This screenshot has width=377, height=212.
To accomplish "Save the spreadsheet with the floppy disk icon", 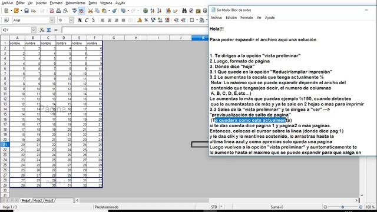I will tap(27, 11).
